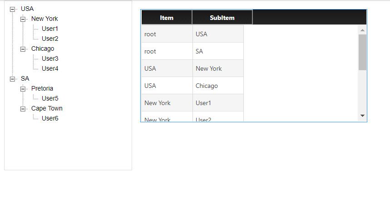The image size is (390, 207).
Task: Select the USA tree item label
Action: [x=27, y=9]
